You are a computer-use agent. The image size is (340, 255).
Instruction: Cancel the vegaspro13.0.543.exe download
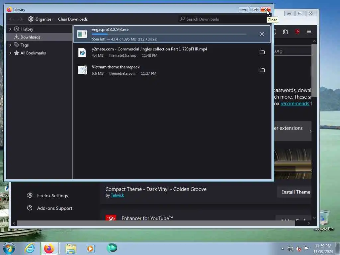click(262, 34)
